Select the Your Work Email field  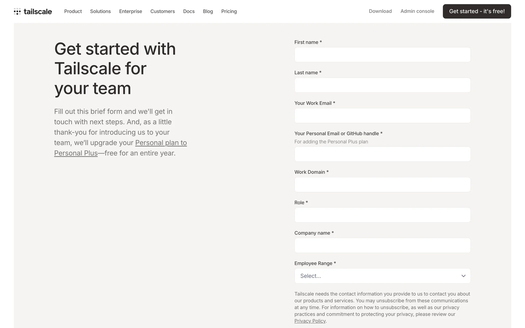(x=382, y=116)
